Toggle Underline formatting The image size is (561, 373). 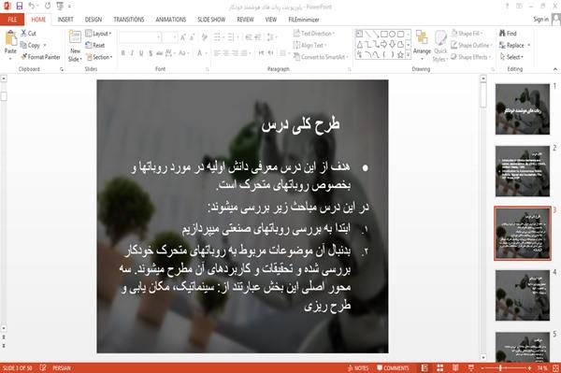(x=141, y=53)
